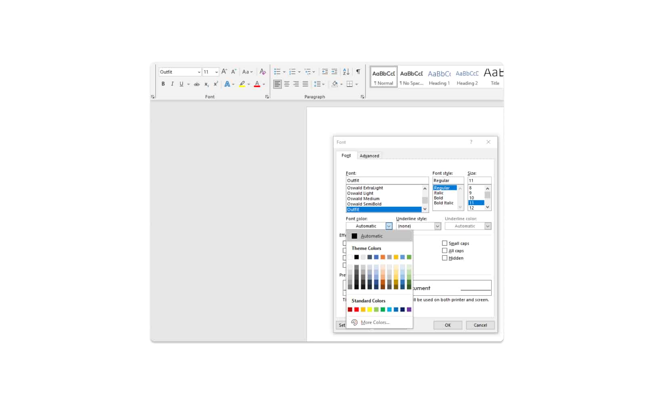Apply Heading 1 style
The image size is (654, 403).
[x=439, y=77]
